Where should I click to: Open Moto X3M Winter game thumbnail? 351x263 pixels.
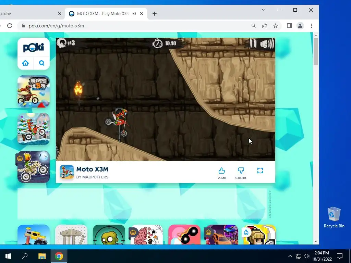(x=34, y=129)
